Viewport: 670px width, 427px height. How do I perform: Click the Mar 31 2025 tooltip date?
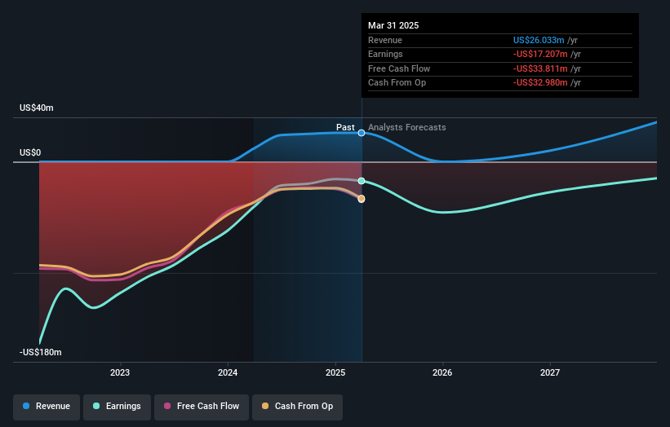click(393, 25)
